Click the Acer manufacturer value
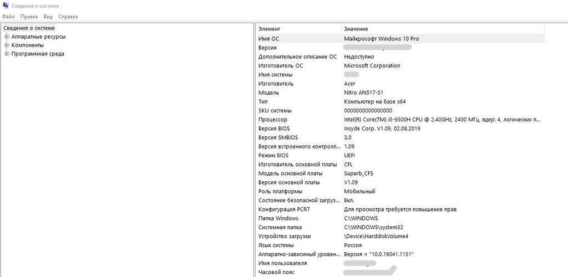This screenshot has width=568, height=277. pyautogui.click(x=349, y=84)
